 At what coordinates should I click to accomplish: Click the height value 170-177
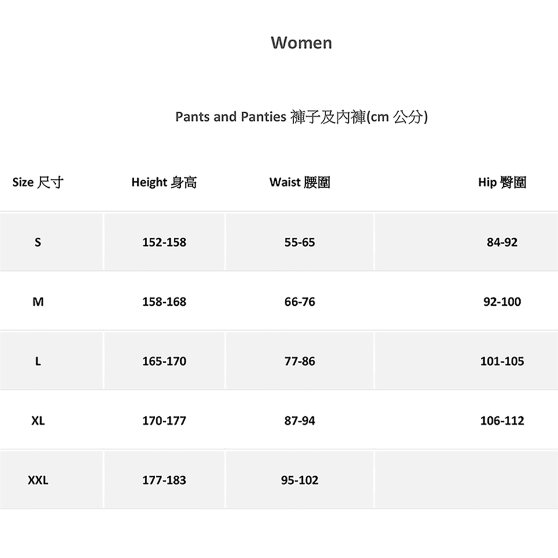[164, 421]
